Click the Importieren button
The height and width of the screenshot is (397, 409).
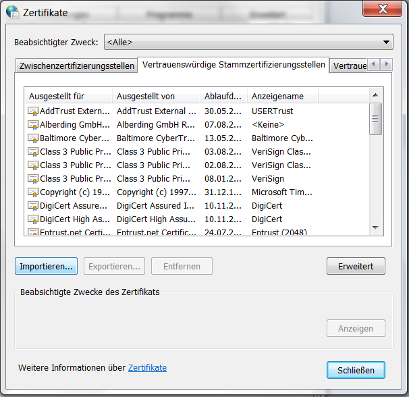point(46,266)
